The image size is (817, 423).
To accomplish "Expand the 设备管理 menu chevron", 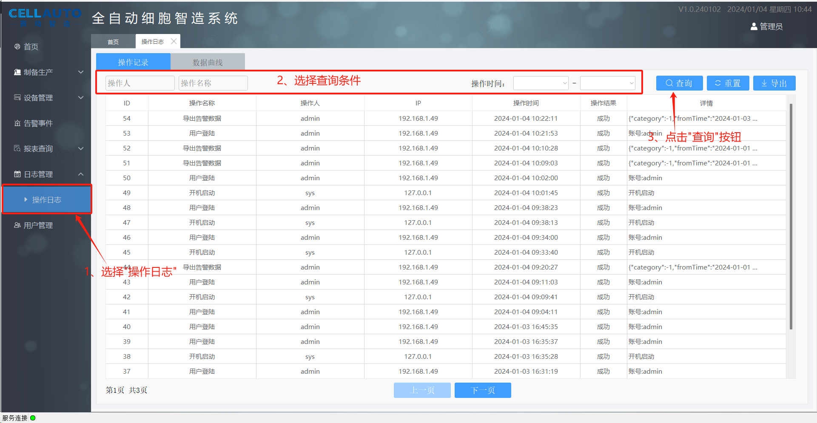I will pos(81,97).
